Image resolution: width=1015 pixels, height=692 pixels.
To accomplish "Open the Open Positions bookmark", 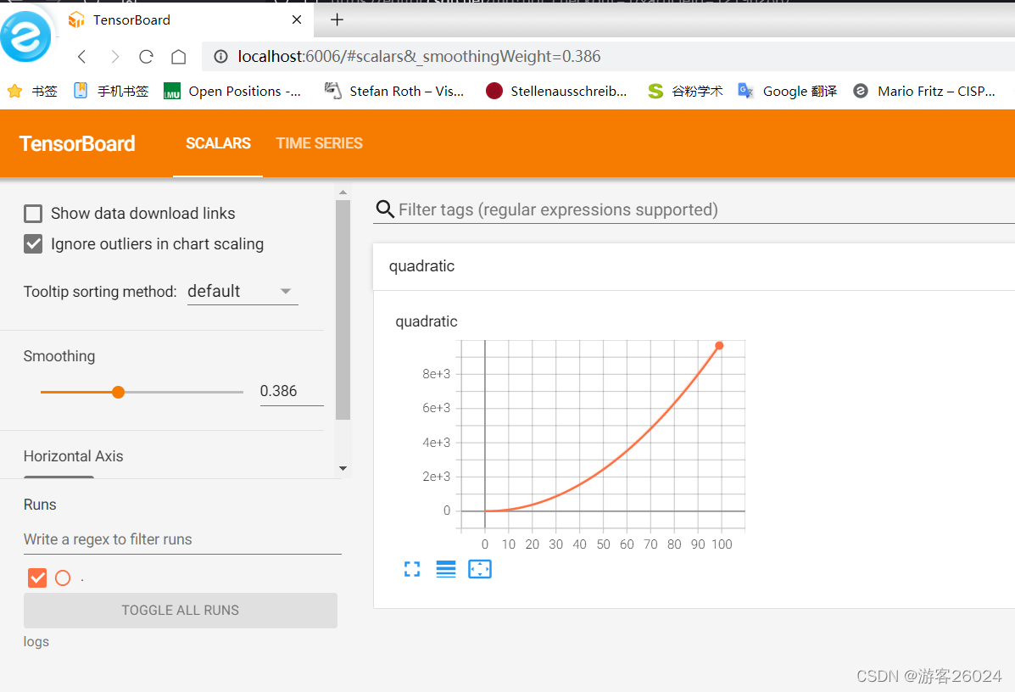I will (232, 92).
